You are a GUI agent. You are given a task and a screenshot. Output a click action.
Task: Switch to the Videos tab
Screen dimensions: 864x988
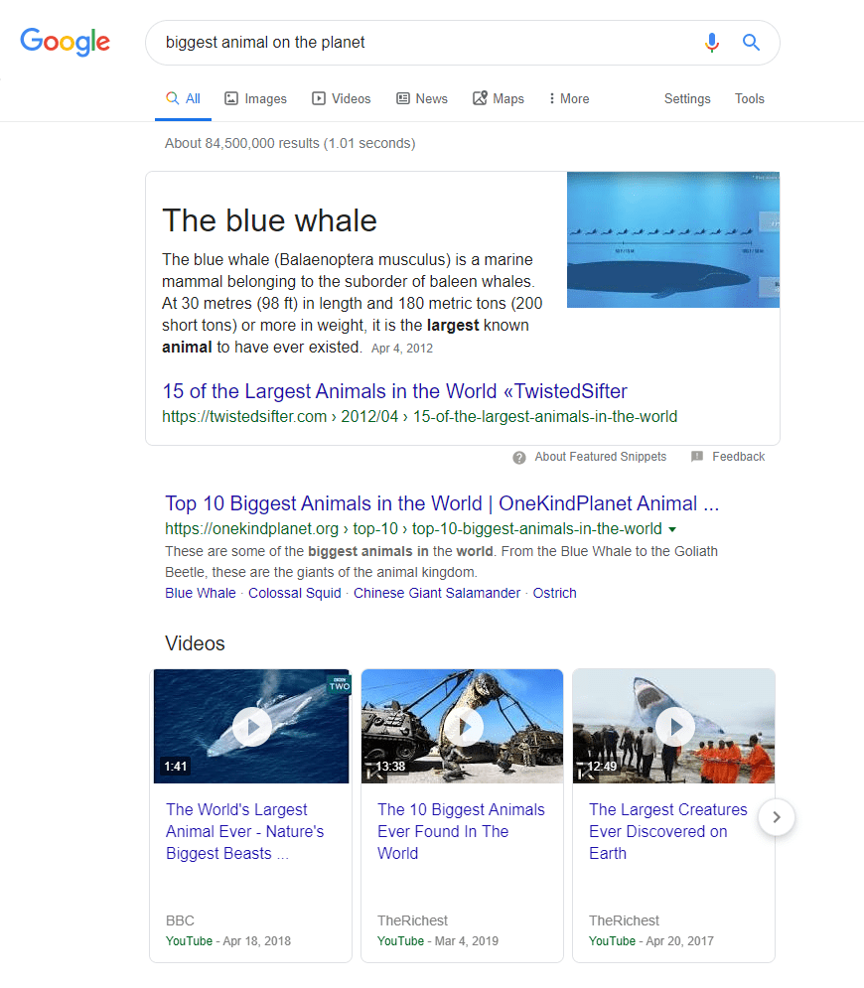(x=341, y=98)
